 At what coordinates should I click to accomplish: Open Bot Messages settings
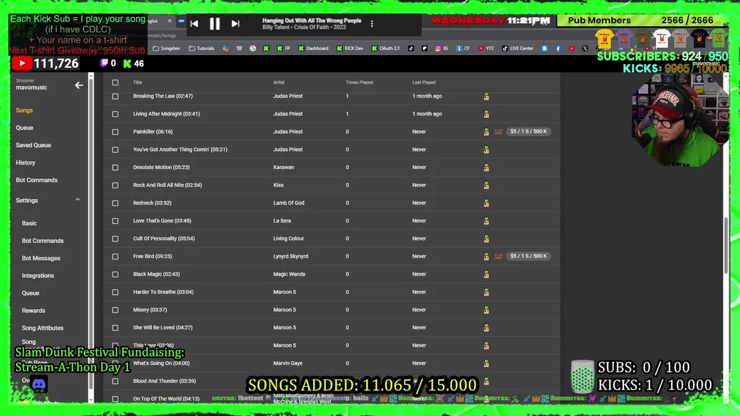pos(41,258)
